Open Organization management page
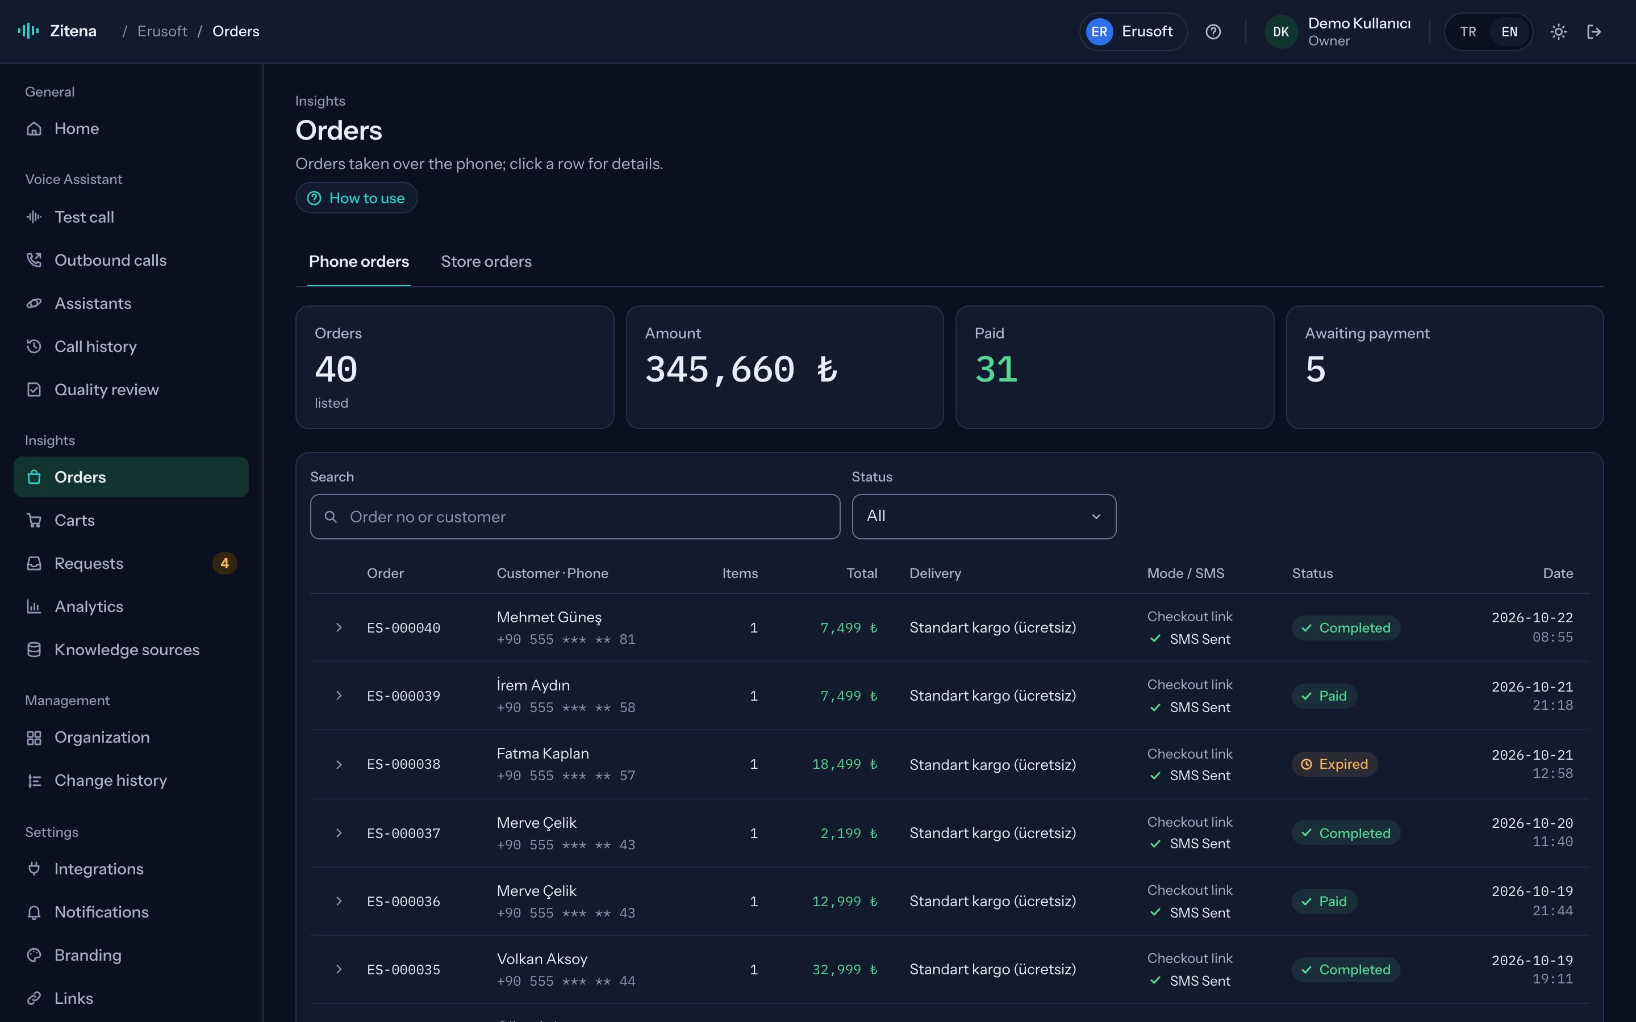 click(131, 738)
